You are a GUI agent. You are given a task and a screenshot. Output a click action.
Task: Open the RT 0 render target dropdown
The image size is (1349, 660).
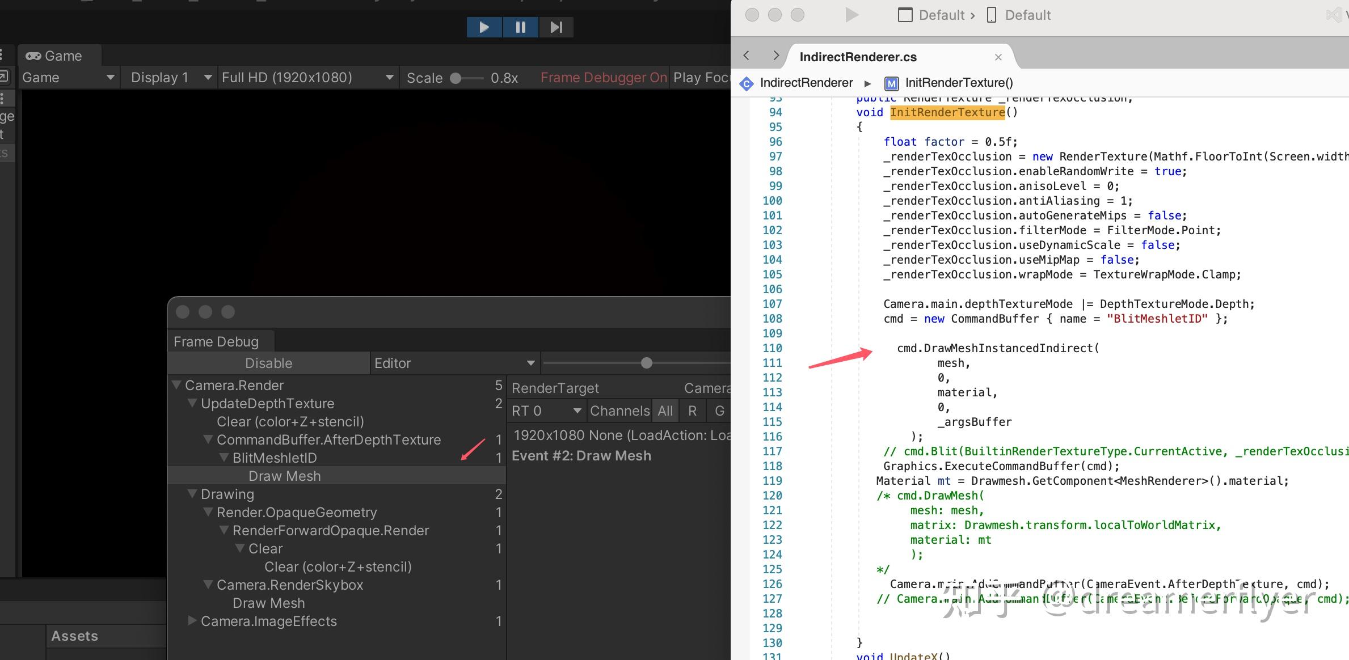point(546,411)
